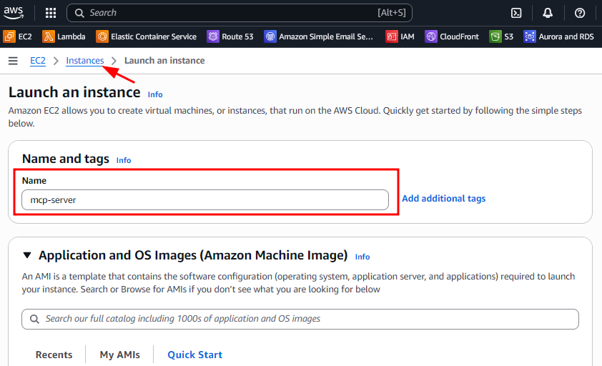The image size is (602, 366).
Task: Click Add additional tags link
Action: click(x=443, y=199)
